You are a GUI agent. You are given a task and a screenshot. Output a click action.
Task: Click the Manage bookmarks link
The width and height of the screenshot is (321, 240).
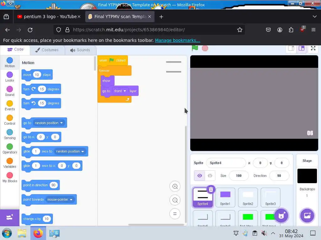point(177,40)
